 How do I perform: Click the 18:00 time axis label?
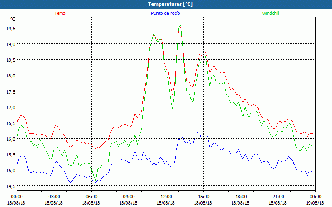pos(241,197)
